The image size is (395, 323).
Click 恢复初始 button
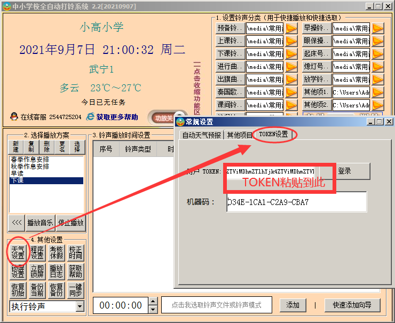click(18, 290)
